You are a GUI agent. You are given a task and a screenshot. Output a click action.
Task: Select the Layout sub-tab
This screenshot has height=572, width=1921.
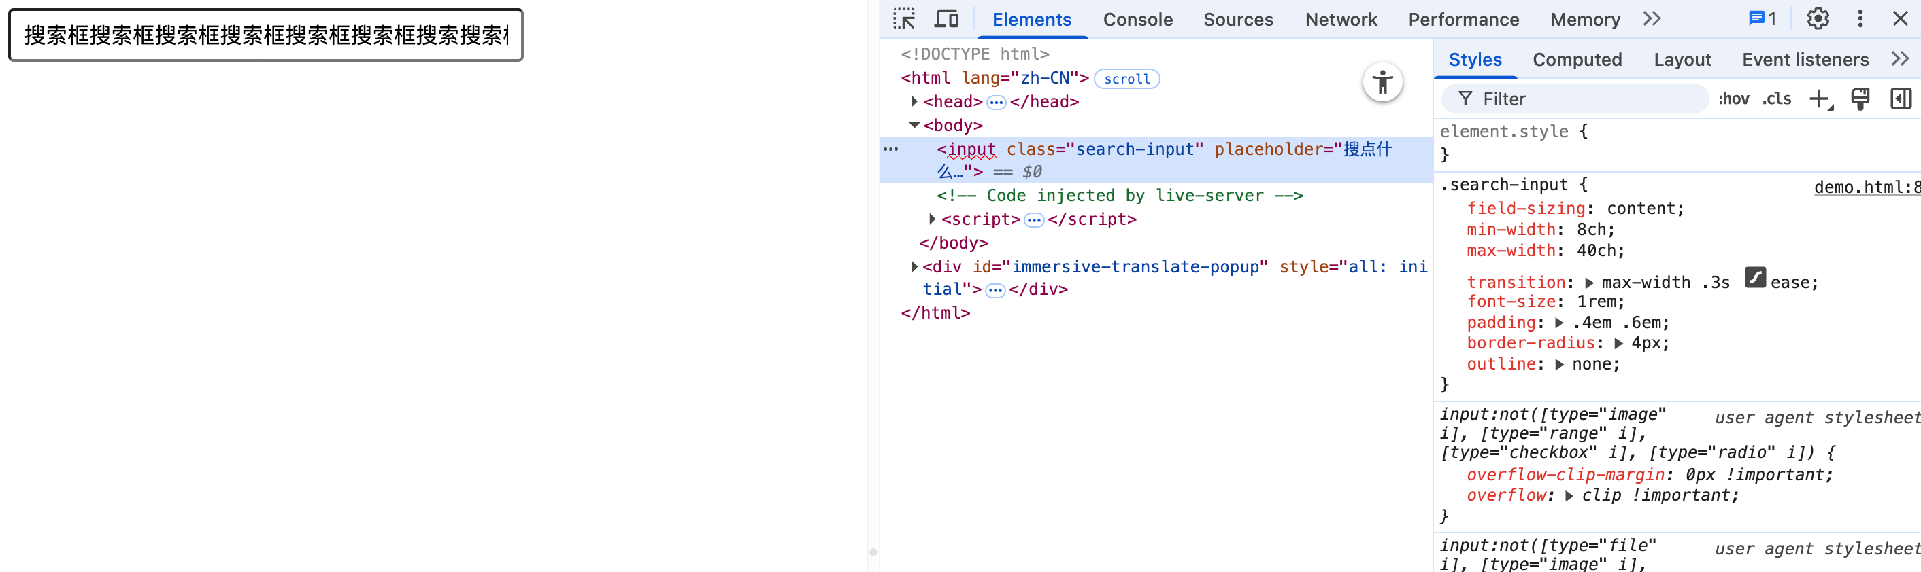[1682, 60]
